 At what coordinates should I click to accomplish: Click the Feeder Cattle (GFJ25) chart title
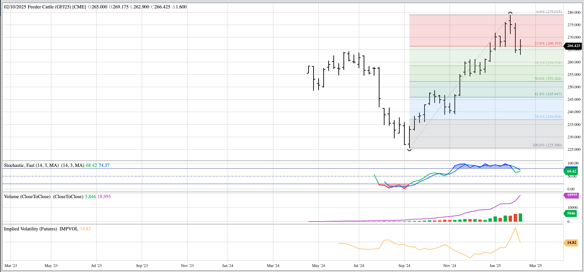pos(57,7)
